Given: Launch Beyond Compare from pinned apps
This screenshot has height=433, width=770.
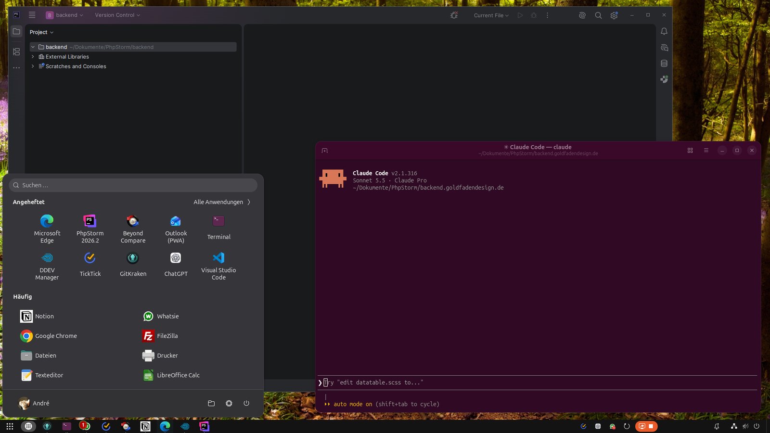Looking at the screenshot, I should click(133, 229).
